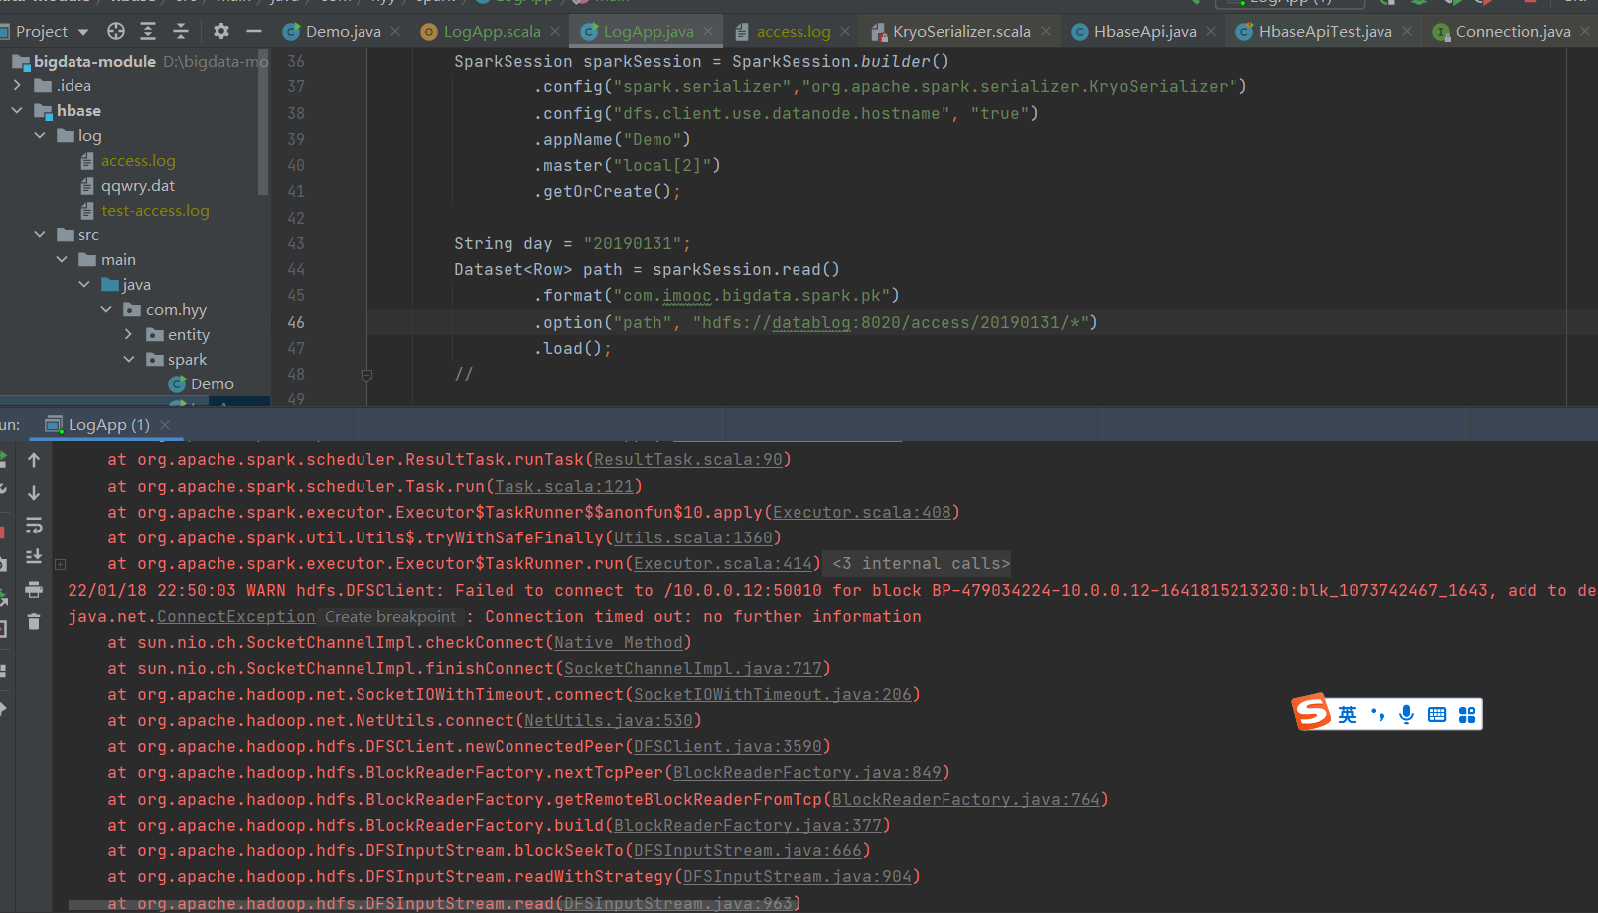Collapse the java source folder
The height and width of the screenshot is (913, 1598).
point(84,284)
